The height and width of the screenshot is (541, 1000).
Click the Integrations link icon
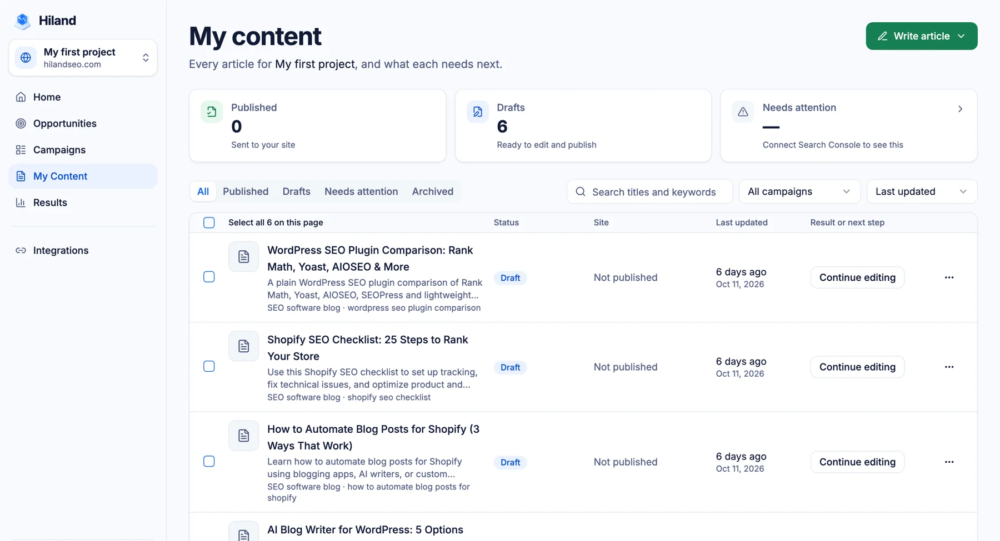tap(21, 251)
